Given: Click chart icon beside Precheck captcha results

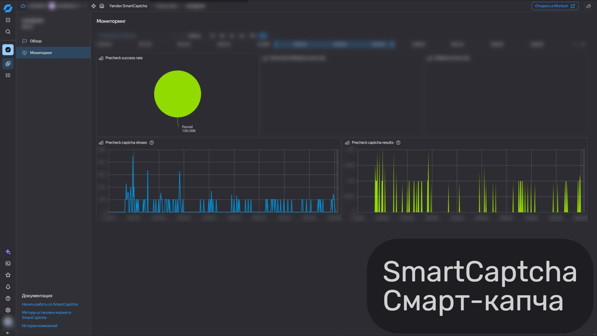Looking at the screenshot, I should click(347, 143).
